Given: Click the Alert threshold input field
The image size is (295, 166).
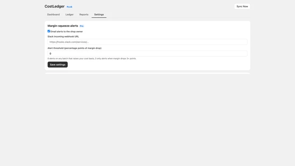Looking at the screenshot, I should (x=147, y=53).
